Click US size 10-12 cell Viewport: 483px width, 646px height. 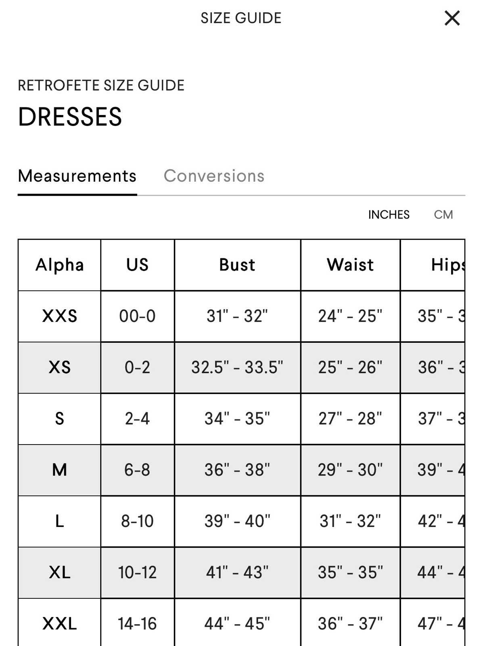[137, 573]
